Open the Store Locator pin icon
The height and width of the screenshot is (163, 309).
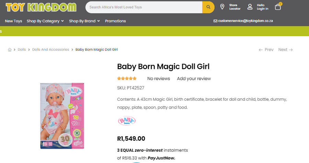point(222,7)
